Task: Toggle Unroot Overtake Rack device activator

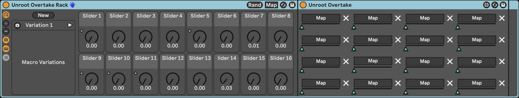Action: coord(6,5)
